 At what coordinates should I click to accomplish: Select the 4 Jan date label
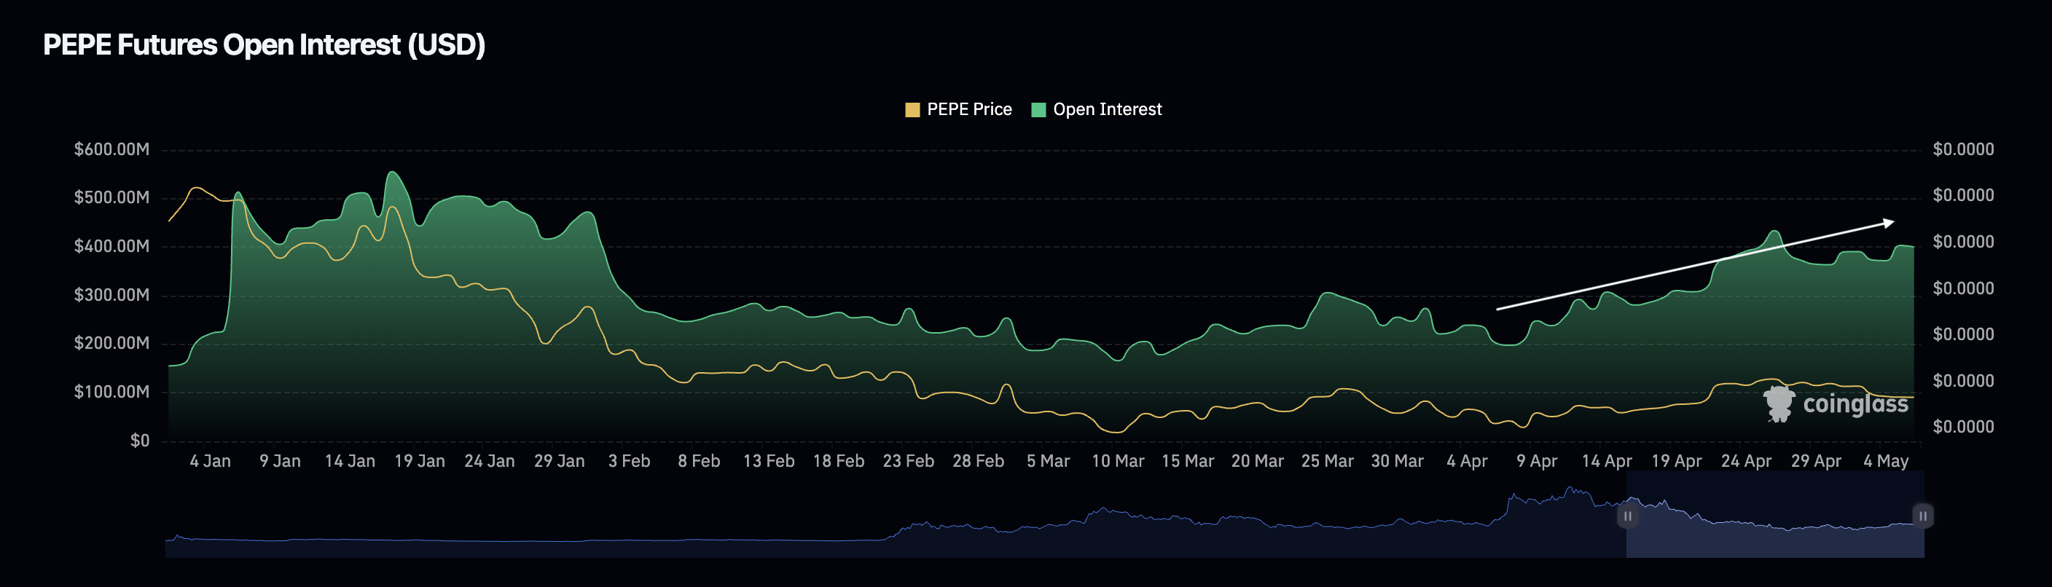pos(210,461)
